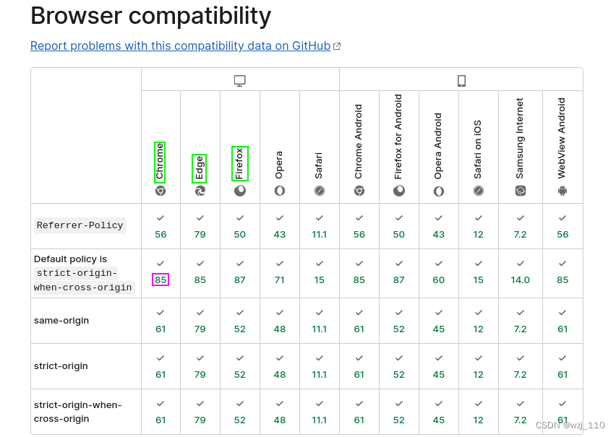
Task: Click the external link icon beside GitHub link
Action: (337, 45)
